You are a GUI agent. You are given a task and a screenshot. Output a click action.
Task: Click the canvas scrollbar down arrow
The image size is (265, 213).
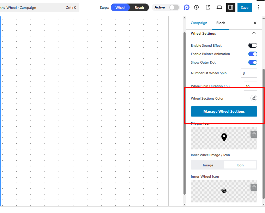[185, 205]
